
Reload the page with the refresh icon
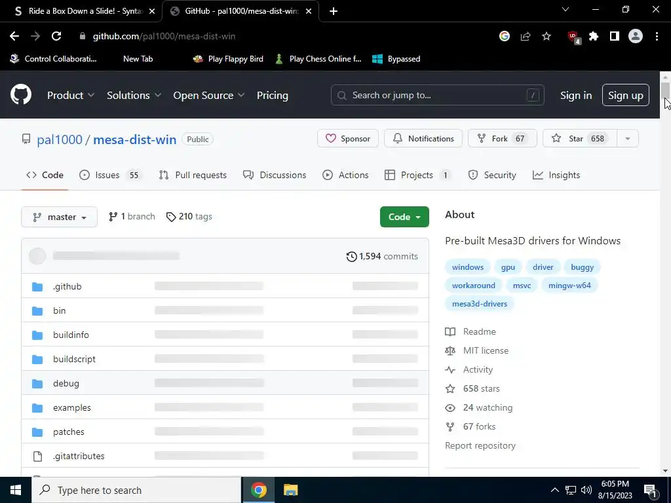tap(56, 37)
